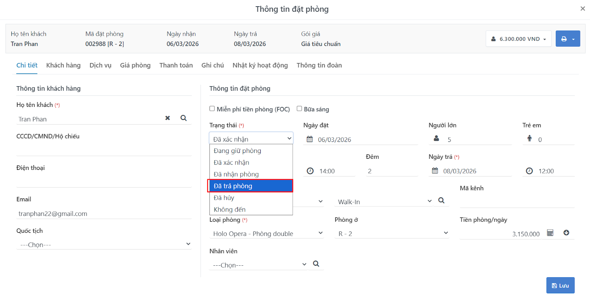Collapse the Trạng thái status dropdown
Screen dimensions: 590x300
point(251,139)
